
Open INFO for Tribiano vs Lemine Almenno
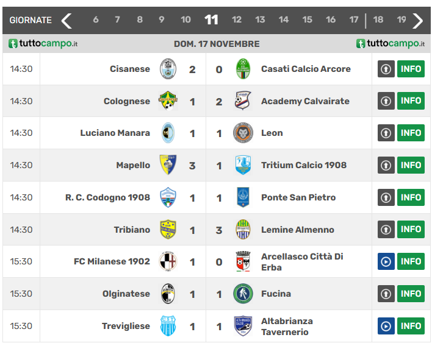point(411,230)
